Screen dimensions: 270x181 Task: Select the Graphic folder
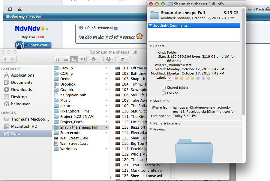pos(81,90)
